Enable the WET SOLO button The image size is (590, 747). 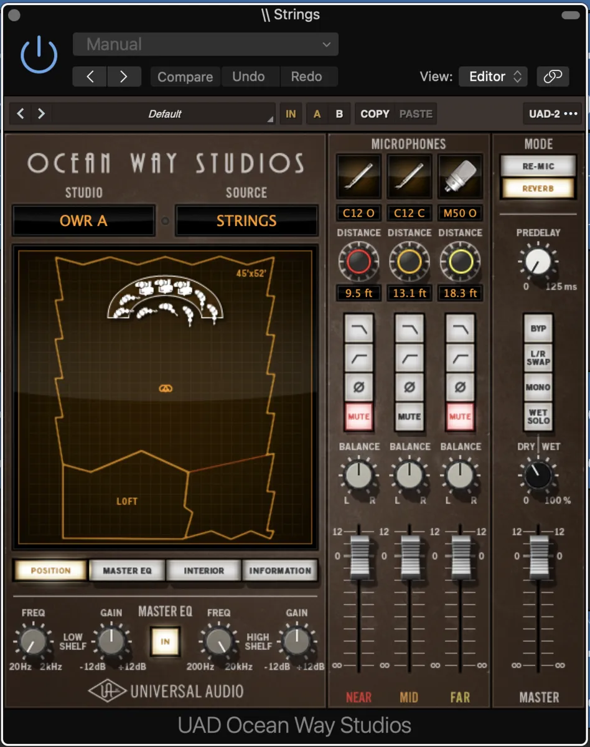(x=538, y=416)
